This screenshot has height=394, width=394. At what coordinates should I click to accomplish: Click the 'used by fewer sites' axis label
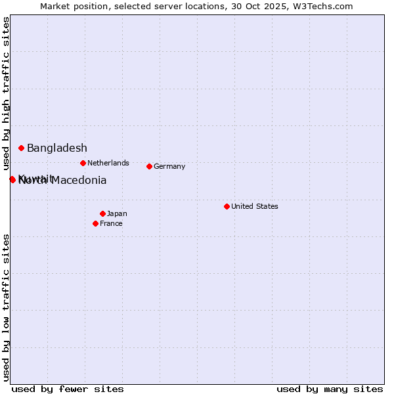[68, 389]
